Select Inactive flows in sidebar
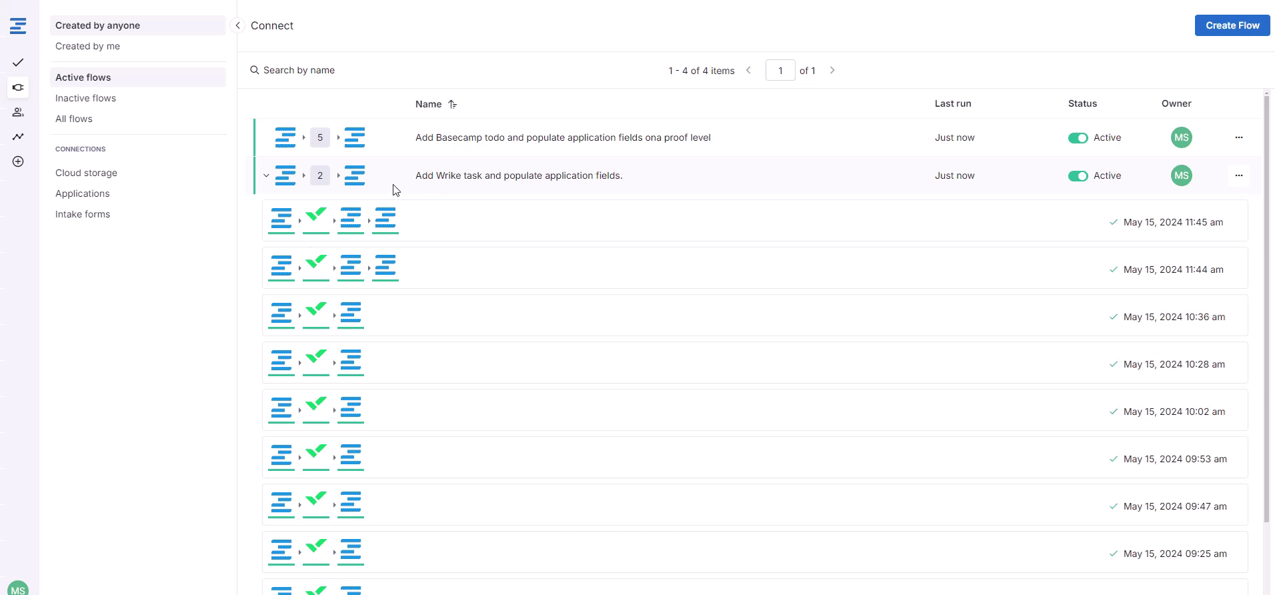The width and height of the screenshot is (1275, 595). click(85, 98)
